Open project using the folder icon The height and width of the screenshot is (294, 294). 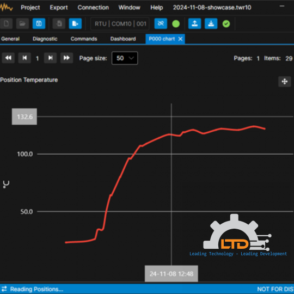pyautogui.click(x=22, y=23)
